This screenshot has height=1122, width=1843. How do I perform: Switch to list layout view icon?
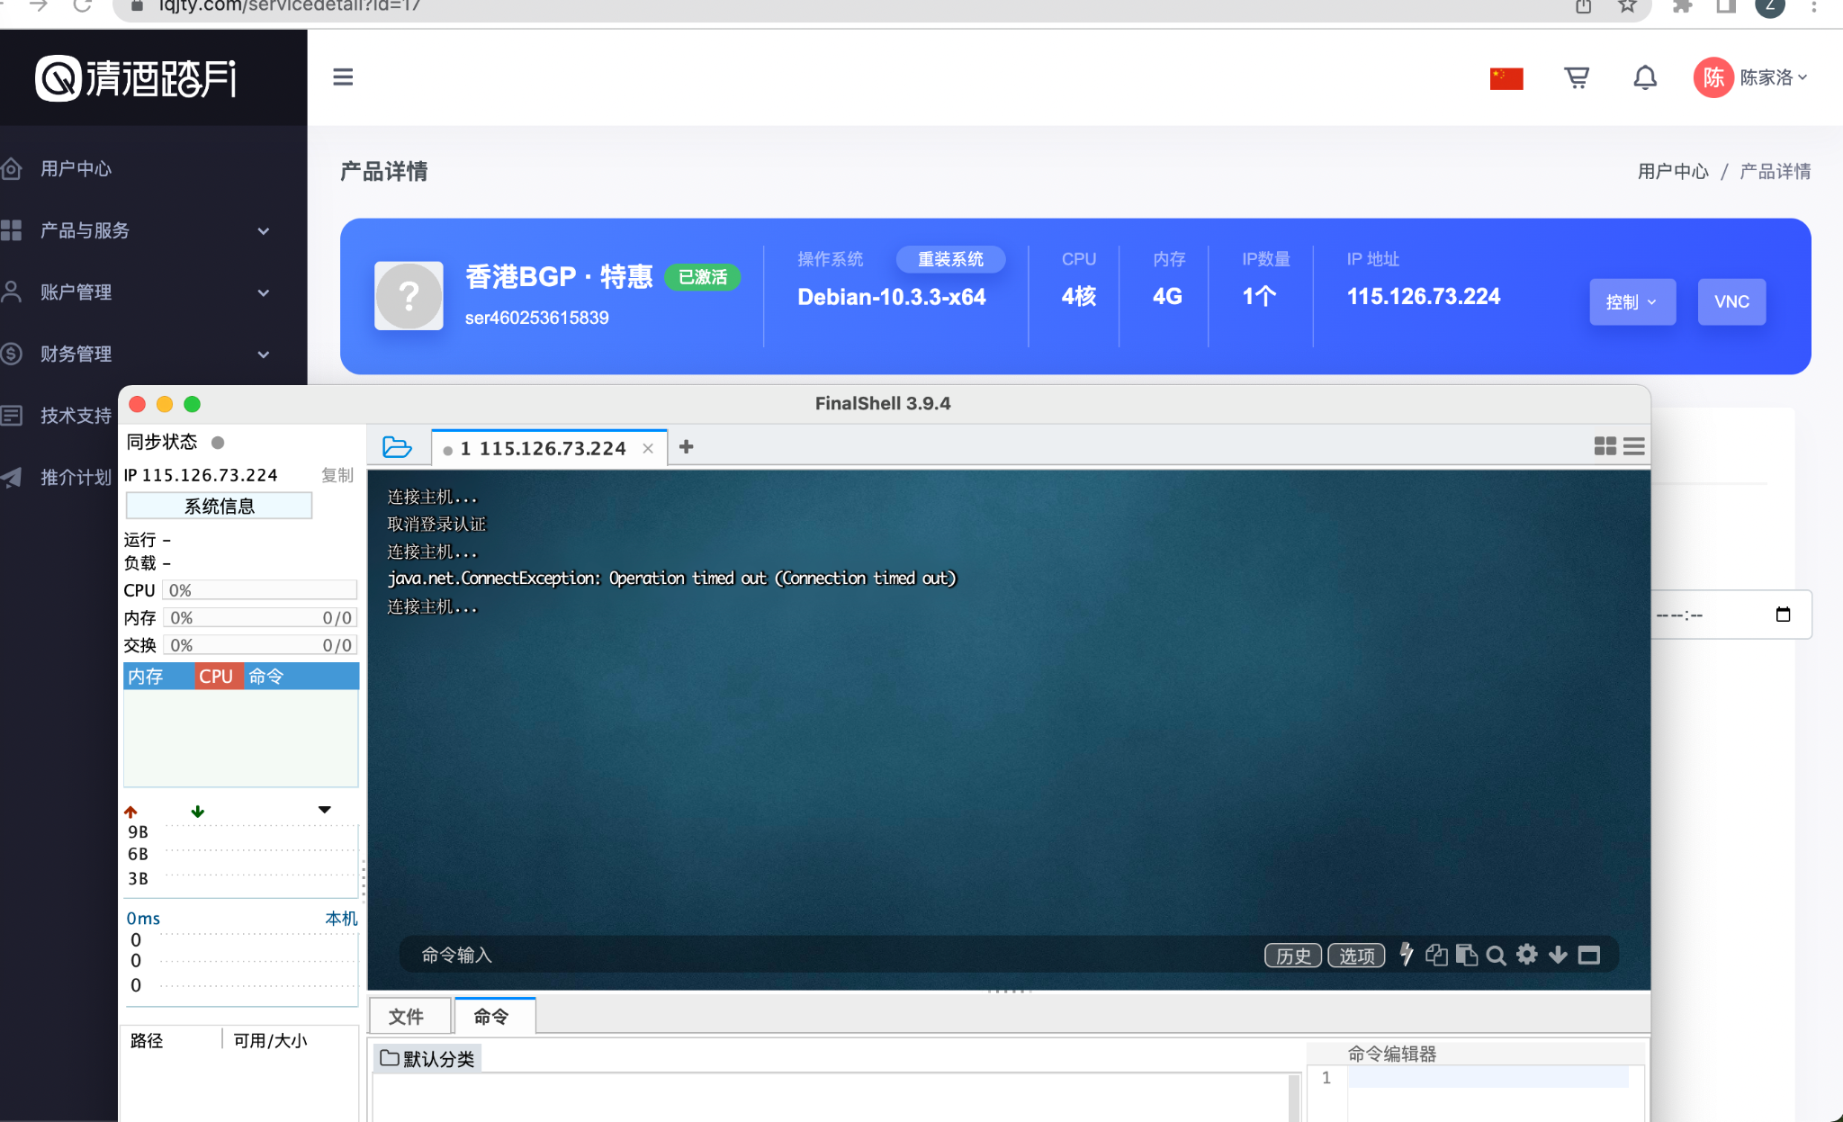coord(1634,446)
